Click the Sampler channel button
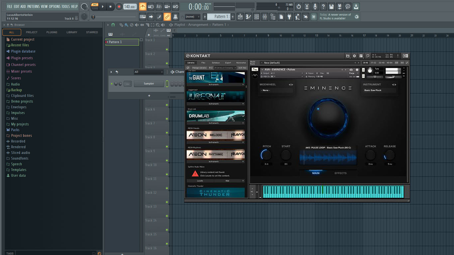 pos(149,84)
